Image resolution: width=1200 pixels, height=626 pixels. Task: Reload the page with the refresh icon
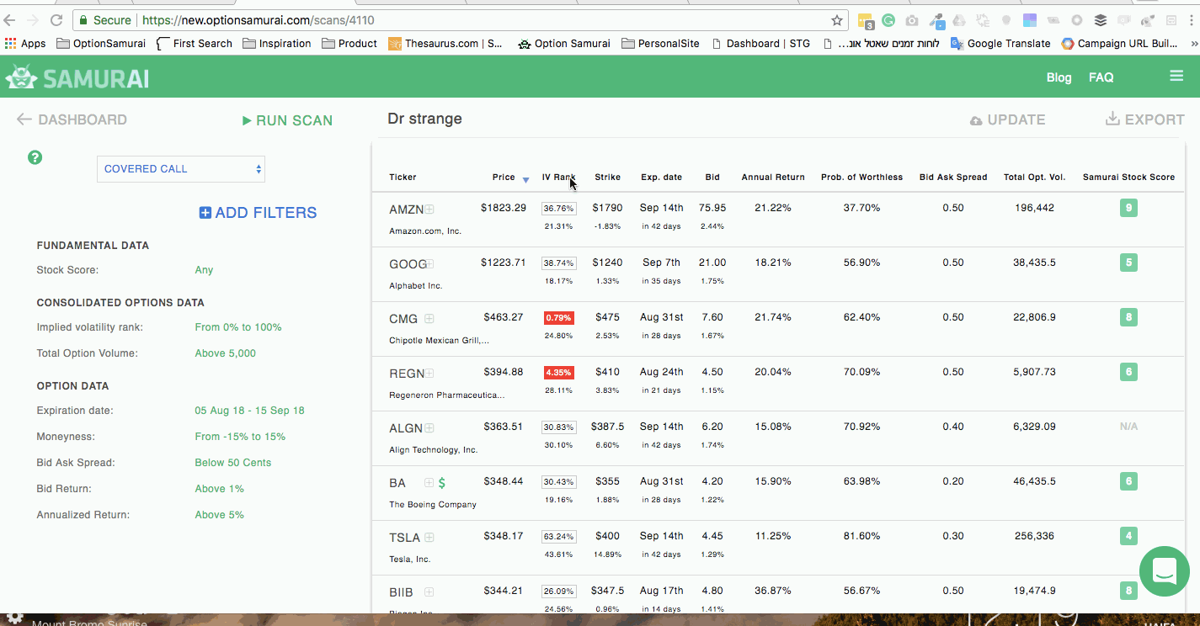(x=56, y=20)
